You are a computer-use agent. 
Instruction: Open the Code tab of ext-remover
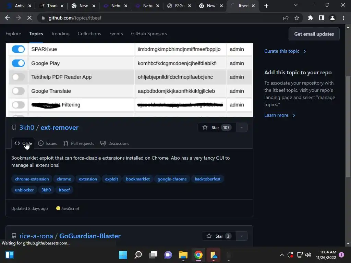tap(23, 143)
